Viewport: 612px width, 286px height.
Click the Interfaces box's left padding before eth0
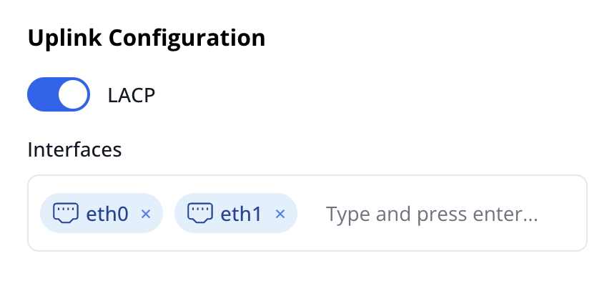tap(34, 214)
